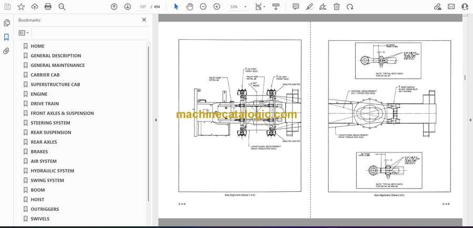
Task: Collapse the left navigation pane arrow
Action: (x=156, y=120)
